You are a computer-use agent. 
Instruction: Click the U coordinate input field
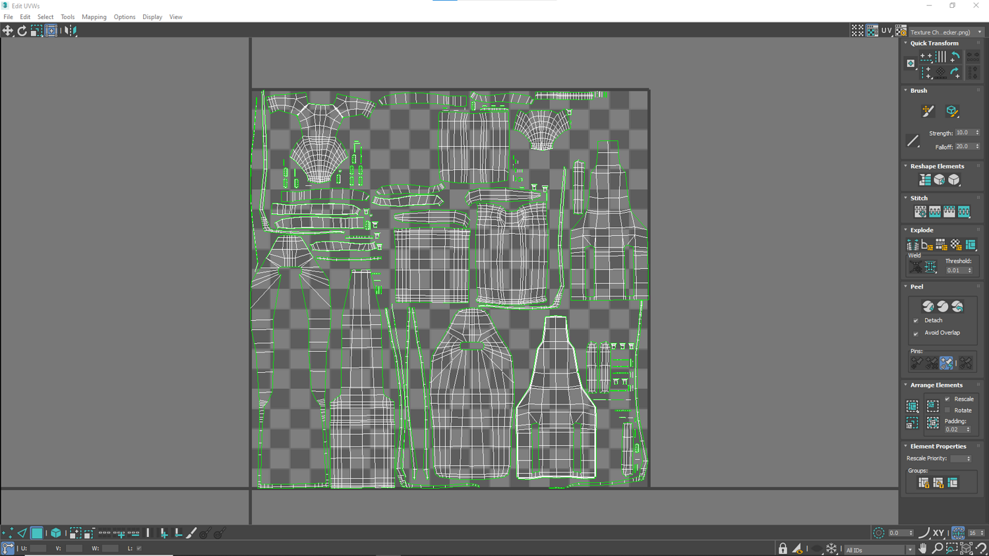(x=38, y=548)
